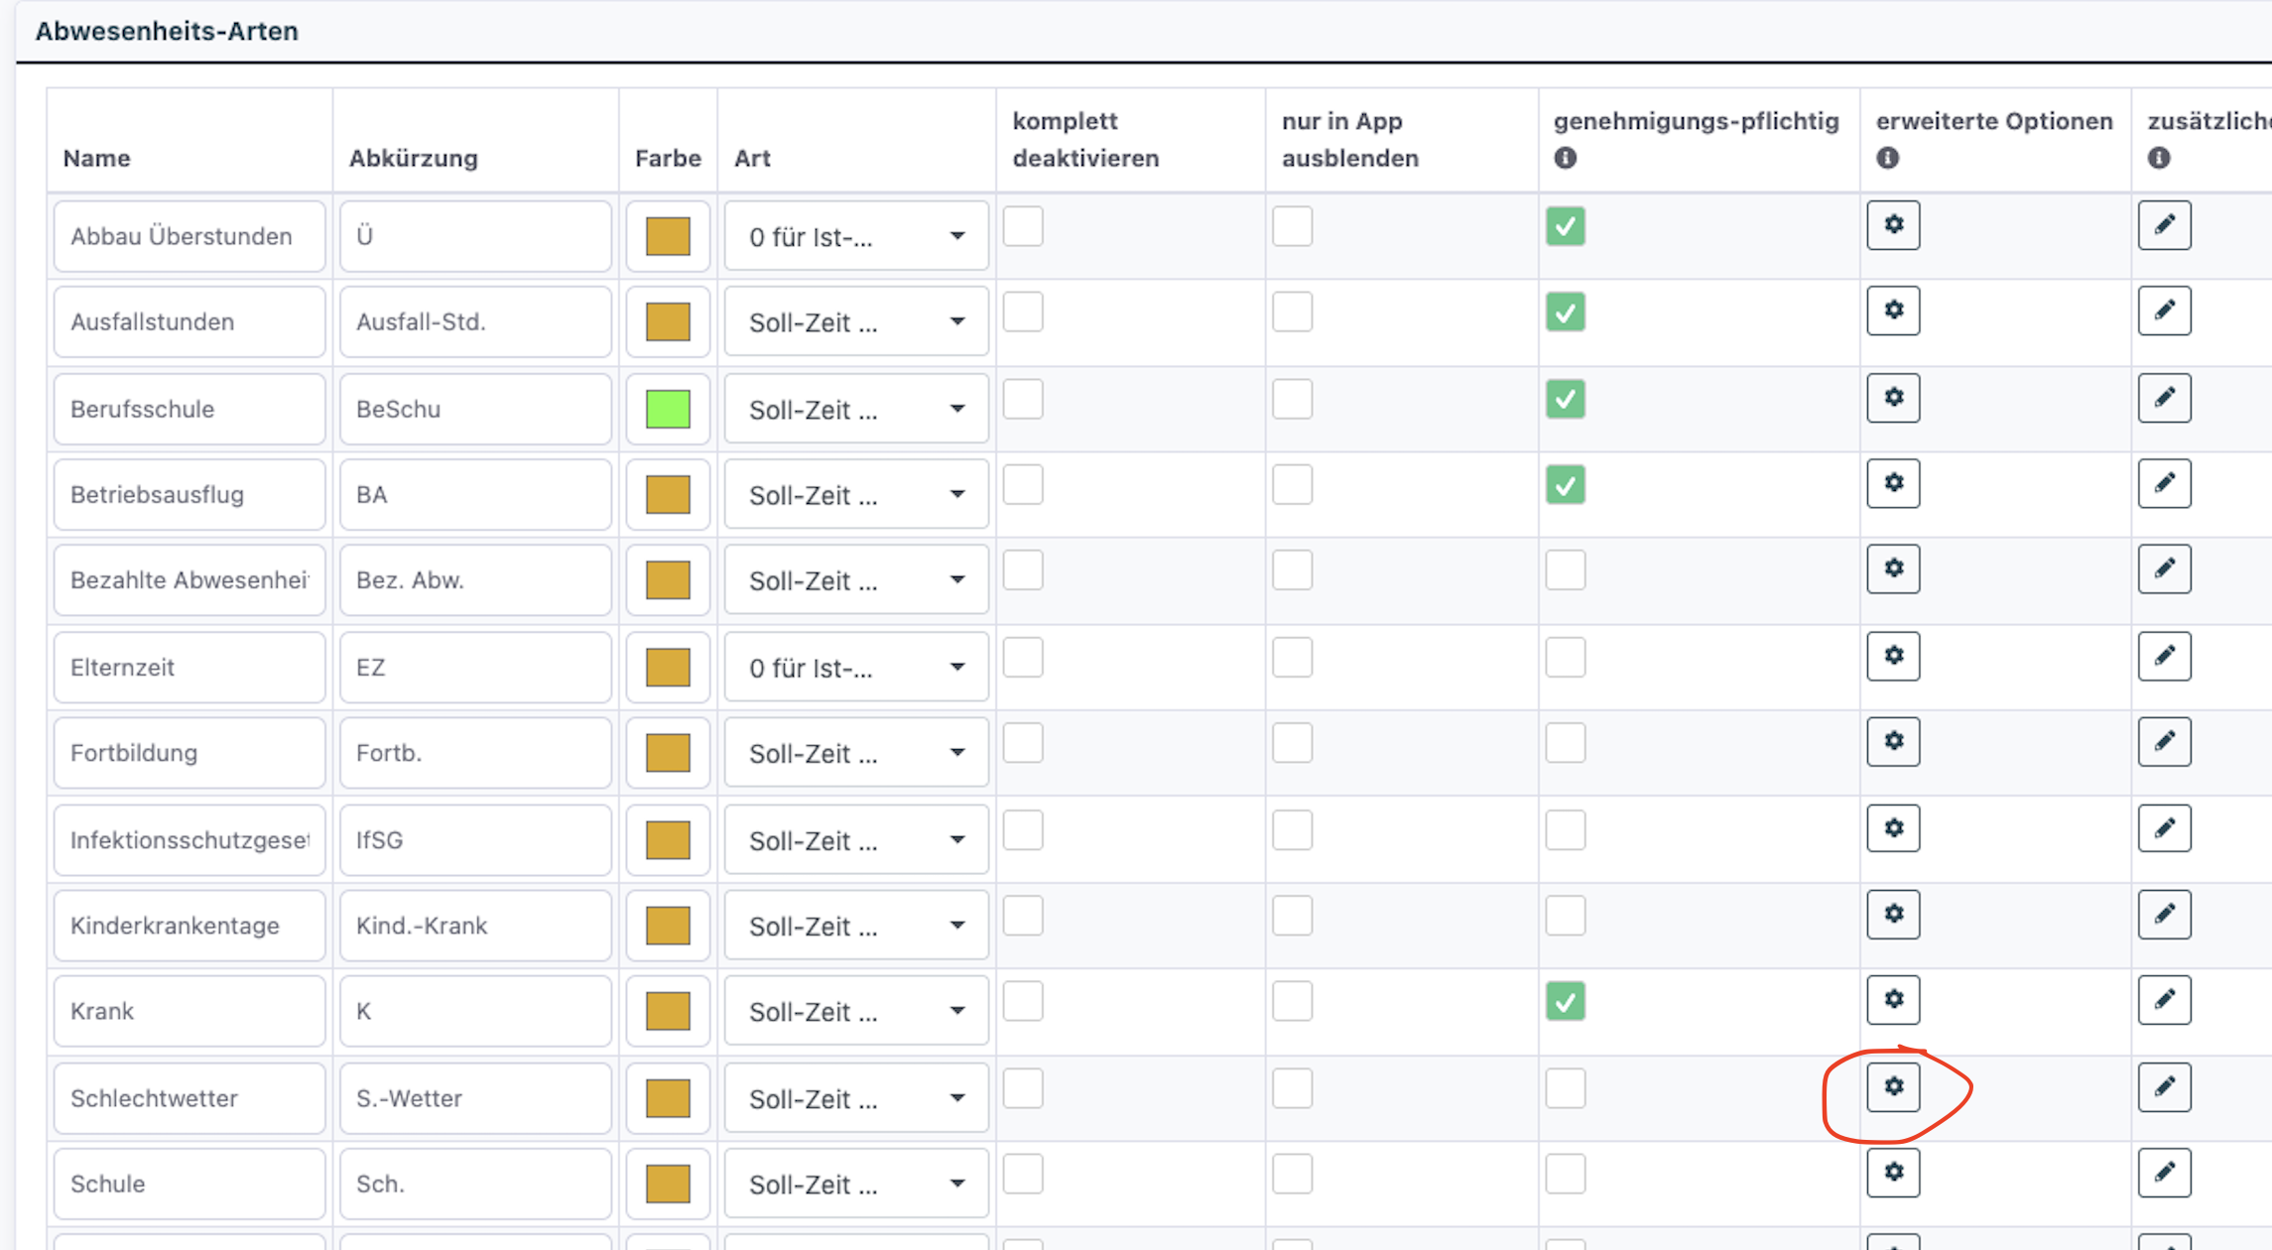Open Art dropdown for Infektionsschutzgesetz row
The image size is (2272, 1250).
coord(855,840)
